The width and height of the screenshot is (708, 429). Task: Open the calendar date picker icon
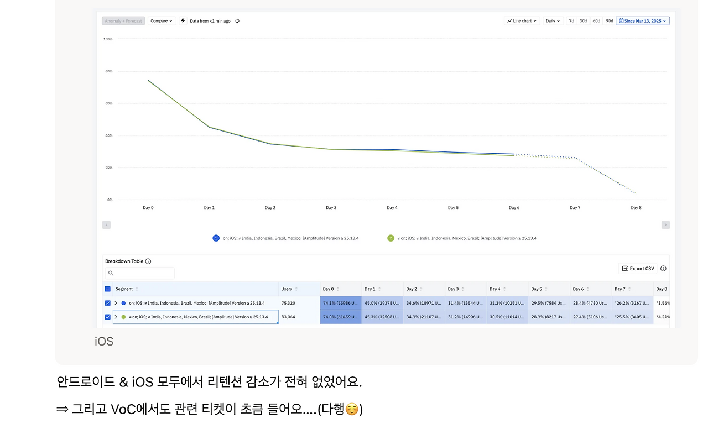(622, 20)
